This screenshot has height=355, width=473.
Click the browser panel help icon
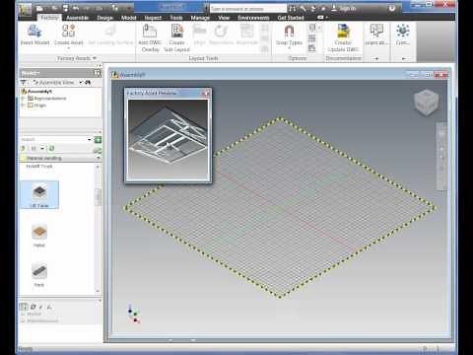point(98,73)
